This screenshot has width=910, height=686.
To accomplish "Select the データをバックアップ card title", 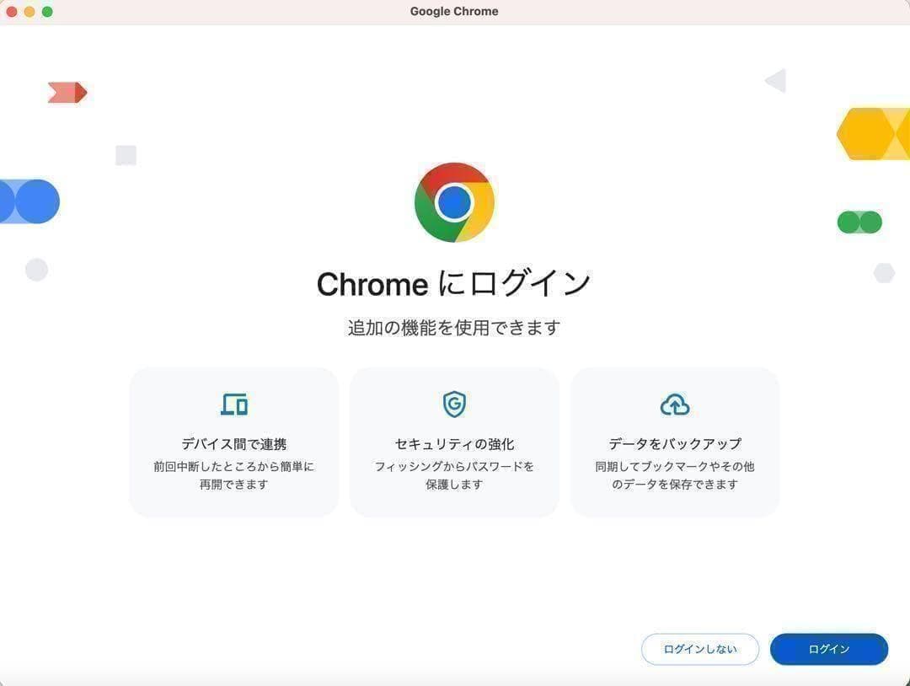I will pyautogui.click(x=675, y=443).
